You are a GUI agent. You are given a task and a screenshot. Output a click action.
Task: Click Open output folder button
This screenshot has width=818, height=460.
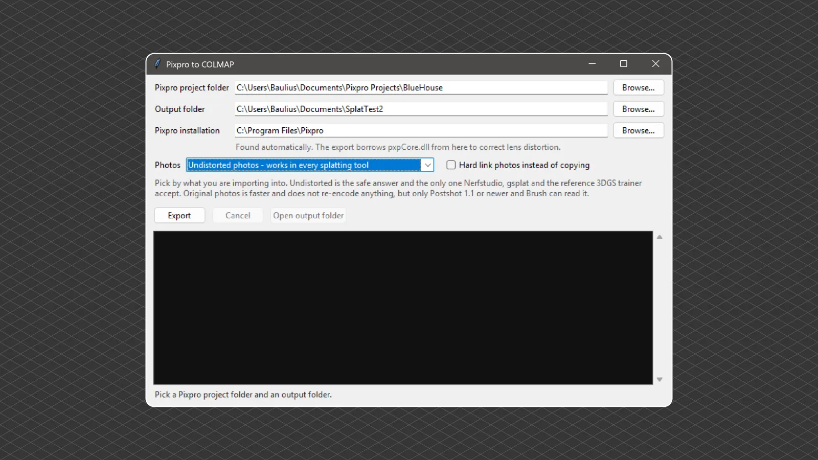tap(308, 215)
